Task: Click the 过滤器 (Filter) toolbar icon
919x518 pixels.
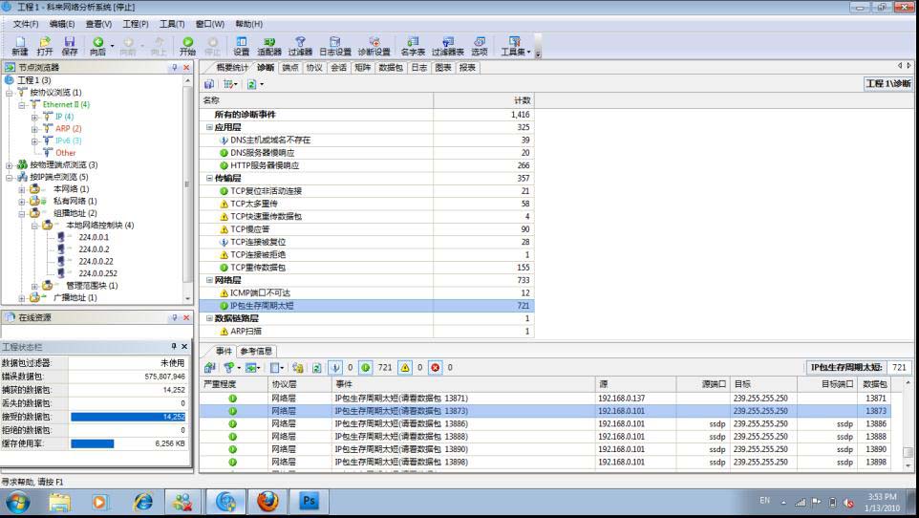Action: tap(300, 46)
